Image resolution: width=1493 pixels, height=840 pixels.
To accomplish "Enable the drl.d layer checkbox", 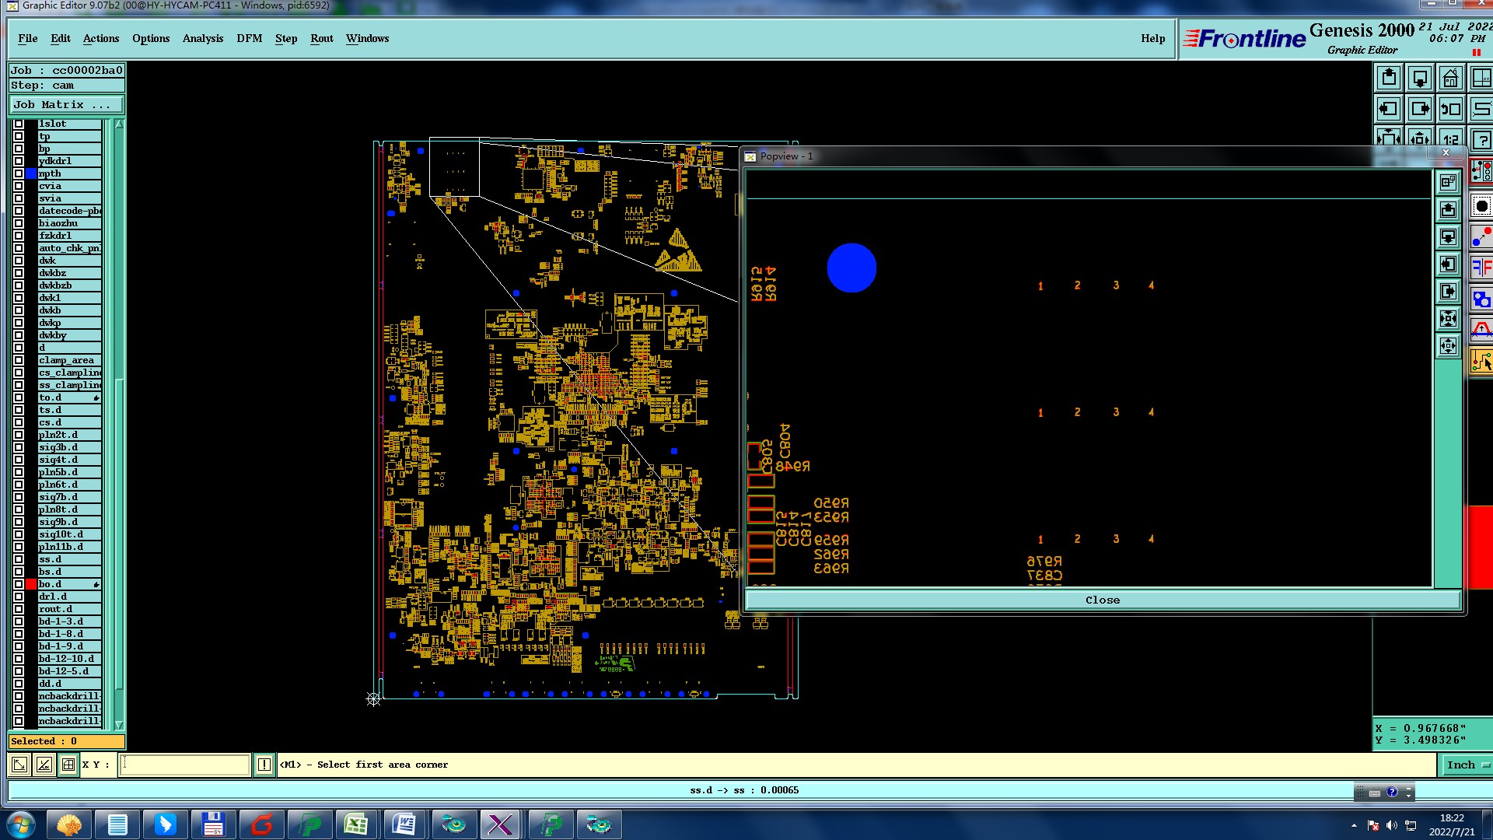I will [x=19, y=597].
